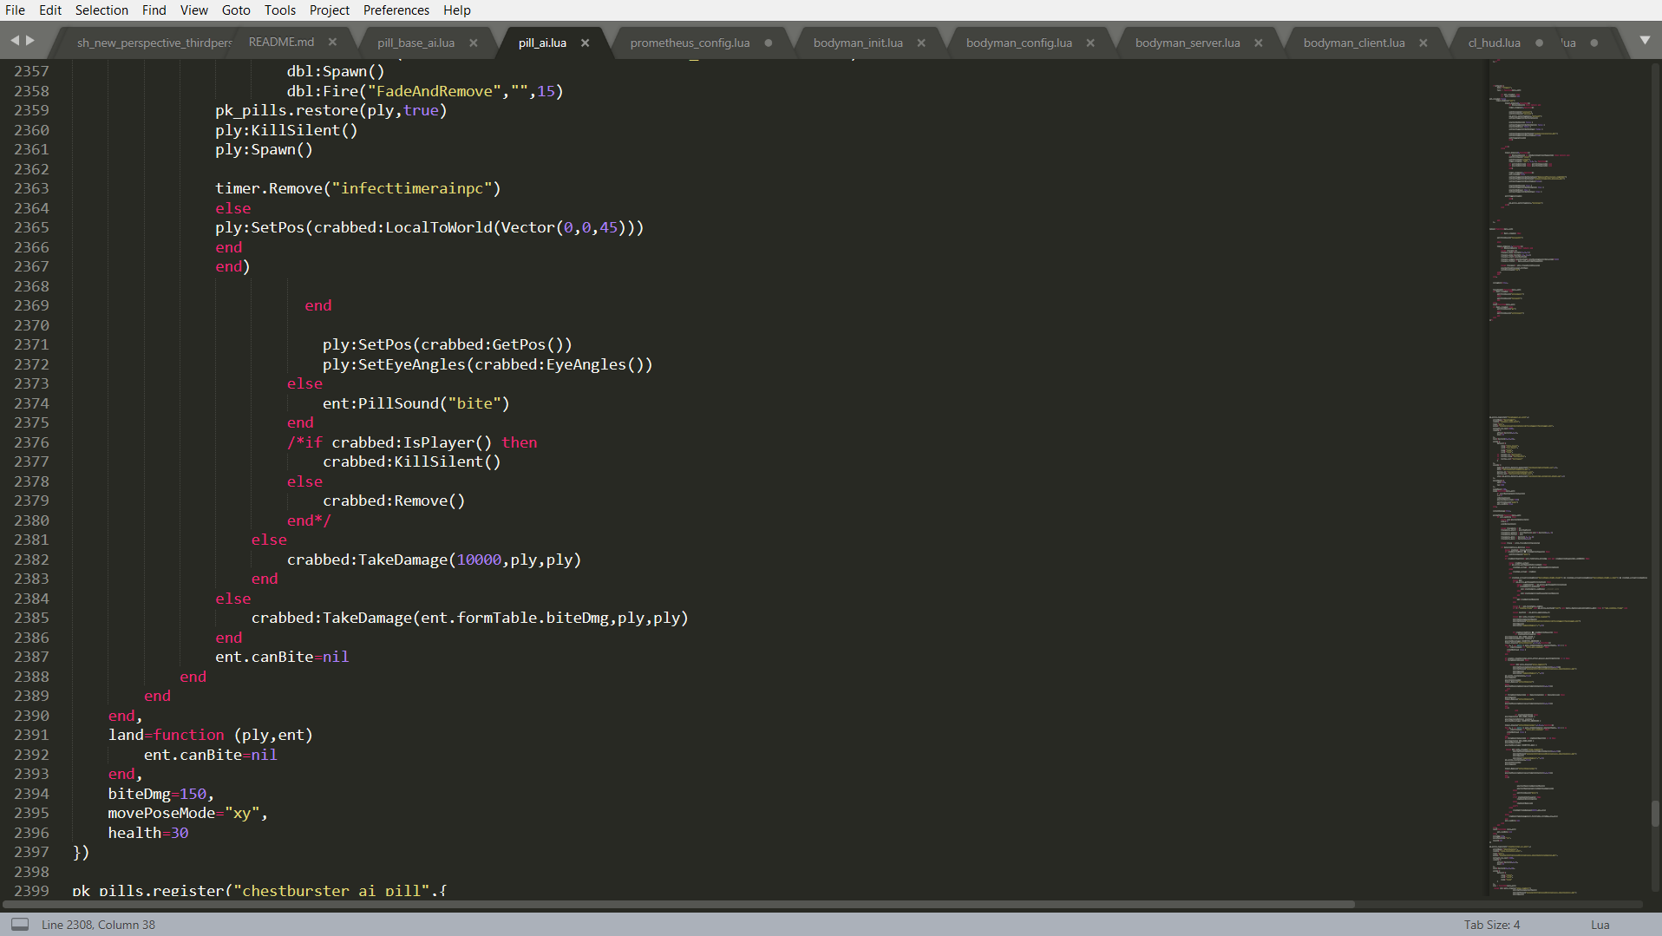The width and height of the screenshot is (1662, 936).
Task: Switch to the pill_base_ai.lua tab
Action: [415, 43]
